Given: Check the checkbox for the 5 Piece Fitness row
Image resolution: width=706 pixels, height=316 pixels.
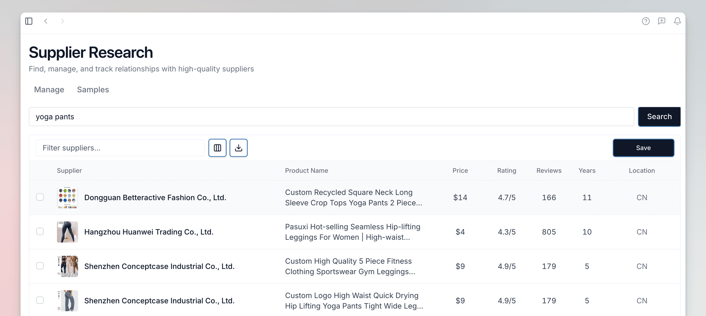Looking at the screenshot, I should [x=40, y=266].
